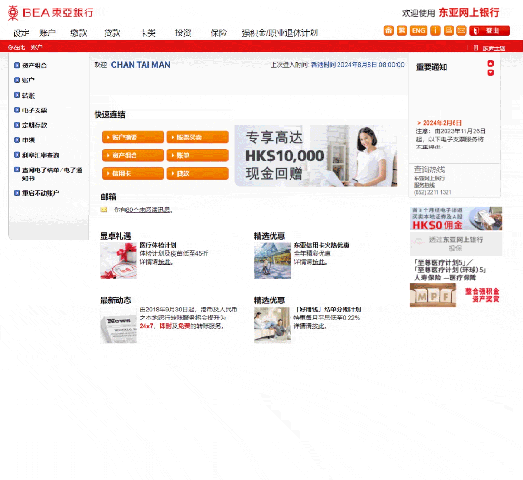Click the hotline number (852) 2211 1321
523x480 pixels.
pos(432,192)
